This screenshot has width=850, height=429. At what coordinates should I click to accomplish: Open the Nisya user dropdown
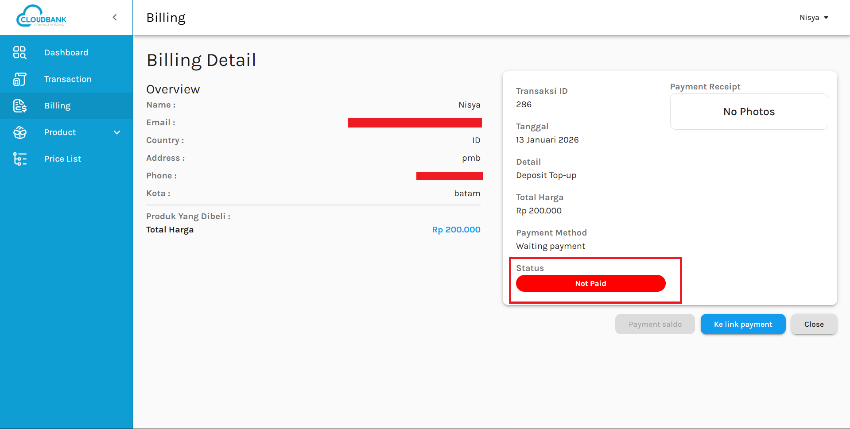coord(809,18)
